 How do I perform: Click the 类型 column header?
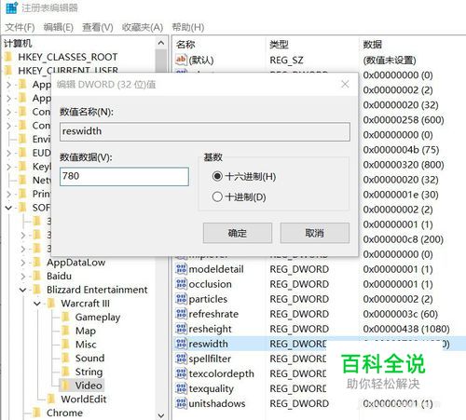(280, 45)
